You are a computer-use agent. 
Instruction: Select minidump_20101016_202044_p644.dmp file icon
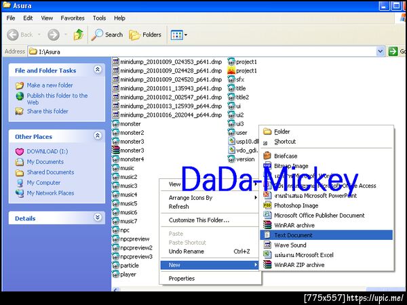point(116,115)
